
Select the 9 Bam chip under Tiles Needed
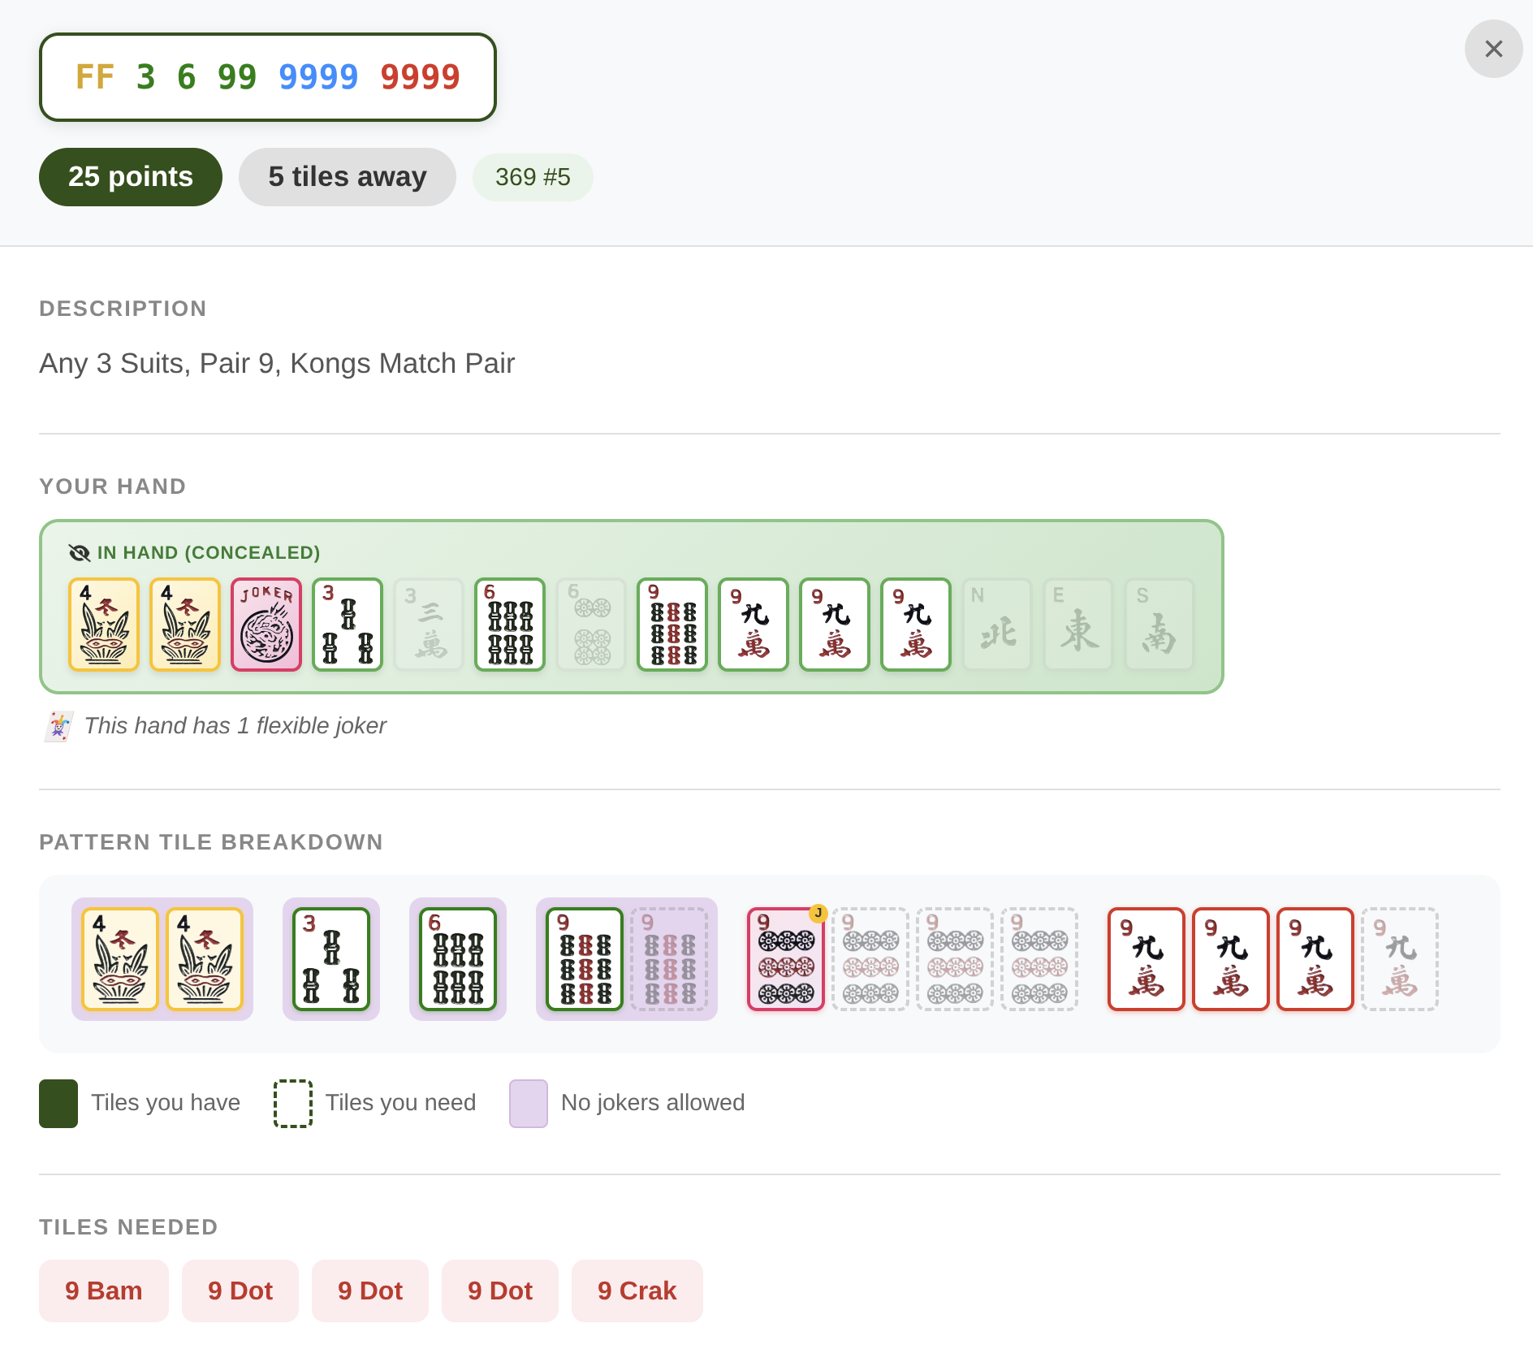[x=103, y=1291]
